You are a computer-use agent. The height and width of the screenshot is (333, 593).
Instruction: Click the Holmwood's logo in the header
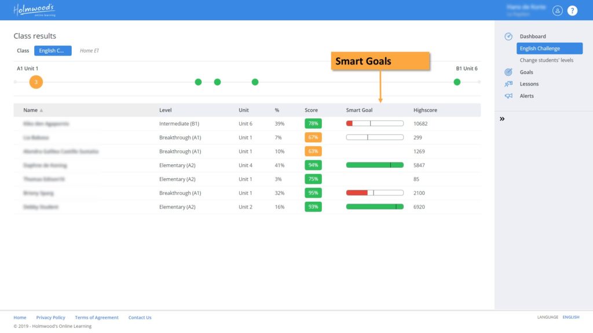pyautogui.click(x=34, y=10)
